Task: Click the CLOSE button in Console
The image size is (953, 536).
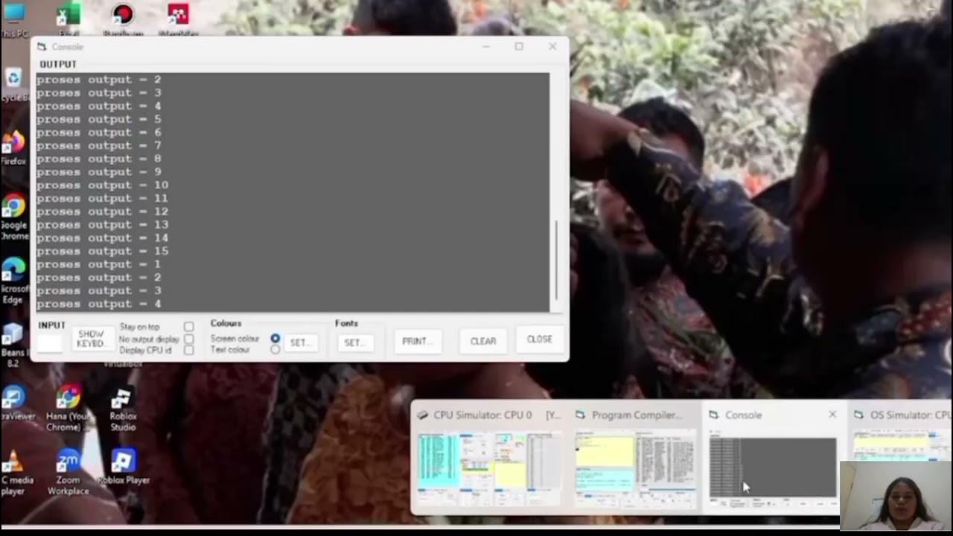Action: tap(539, 339)
